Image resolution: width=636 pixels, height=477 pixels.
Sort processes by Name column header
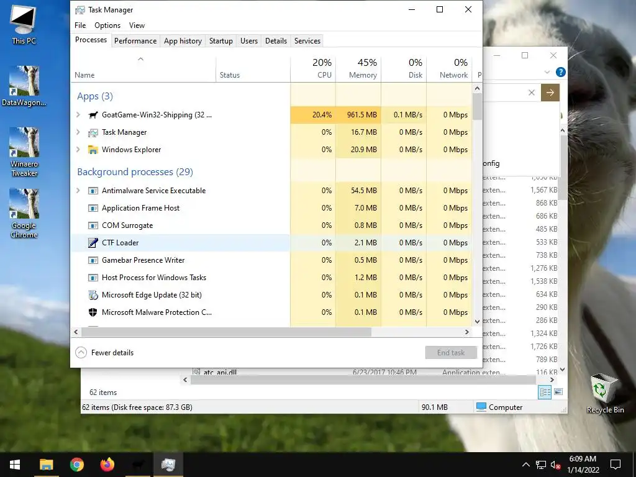pyautogui.click(x=143, y=68)
